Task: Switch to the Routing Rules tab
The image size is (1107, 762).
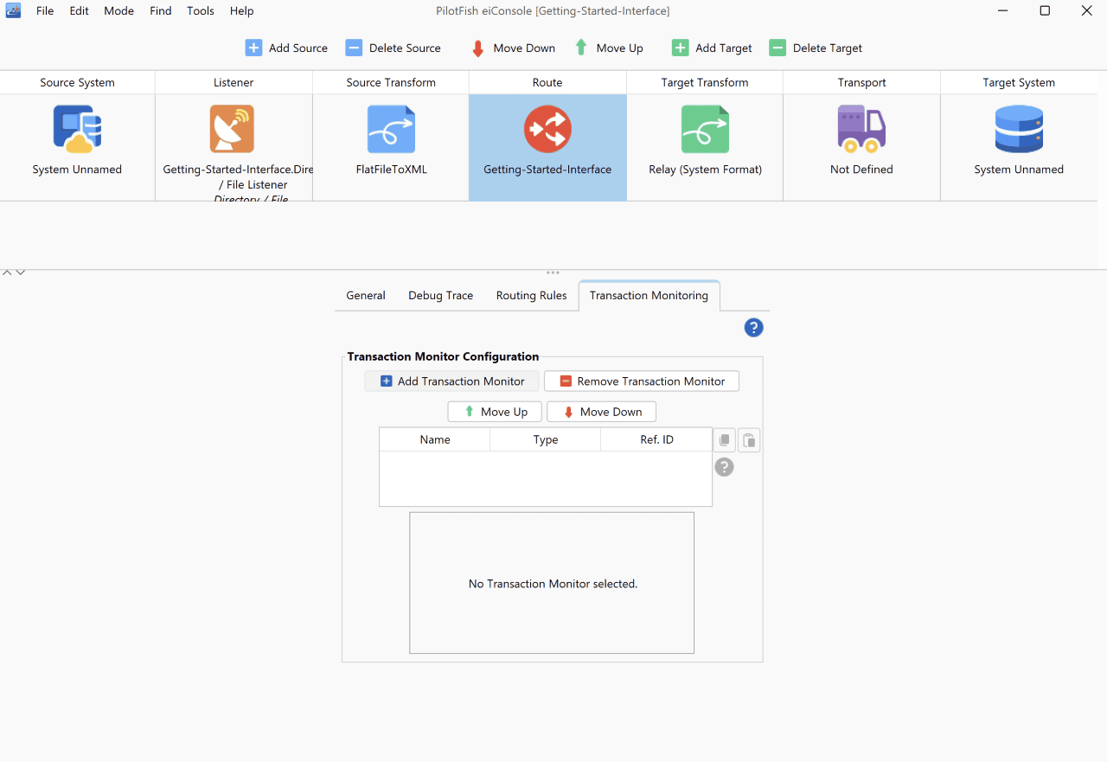Action: point(532,296)
